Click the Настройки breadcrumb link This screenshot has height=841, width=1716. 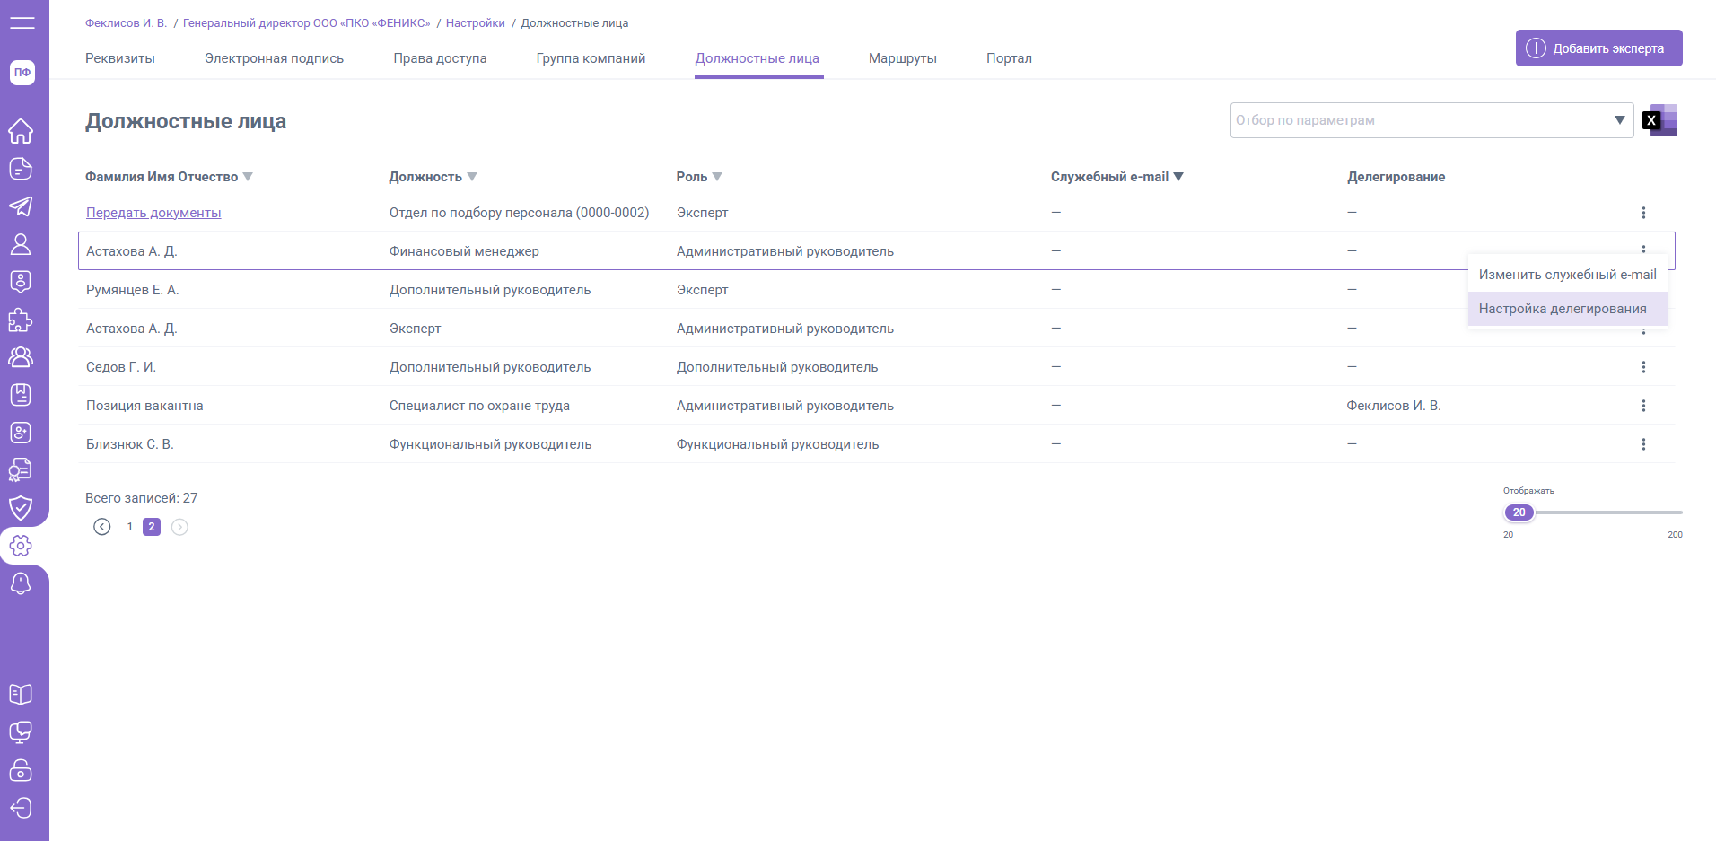click(476, 23)
